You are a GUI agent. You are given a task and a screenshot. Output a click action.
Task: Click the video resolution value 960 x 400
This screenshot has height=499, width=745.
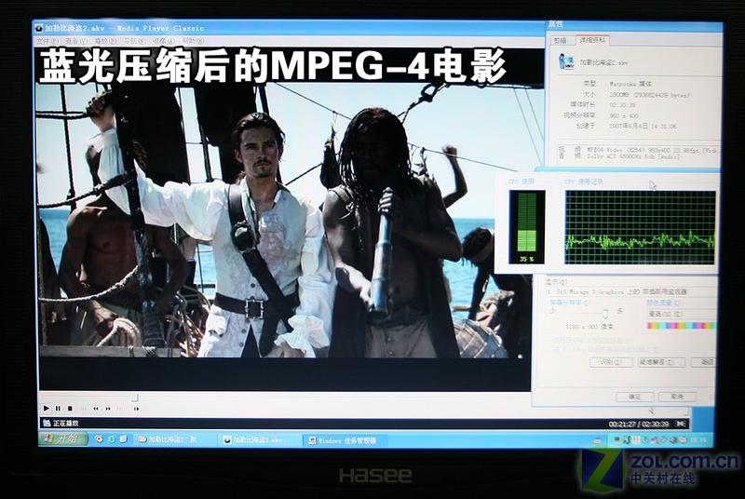coord(624,115)
